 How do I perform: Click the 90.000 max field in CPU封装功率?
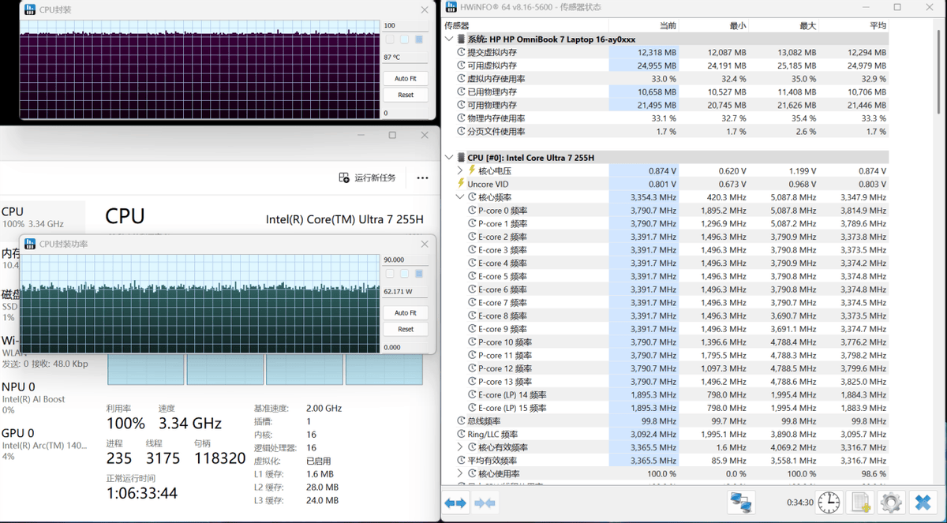pyautogui.click(x=406, y=260)
